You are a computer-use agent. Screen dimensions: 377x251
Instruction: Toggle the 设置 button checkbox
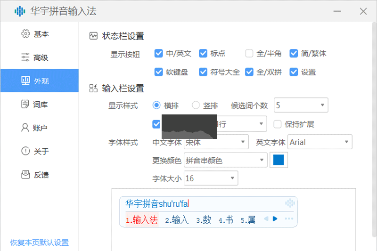click(x=294, y=72)
